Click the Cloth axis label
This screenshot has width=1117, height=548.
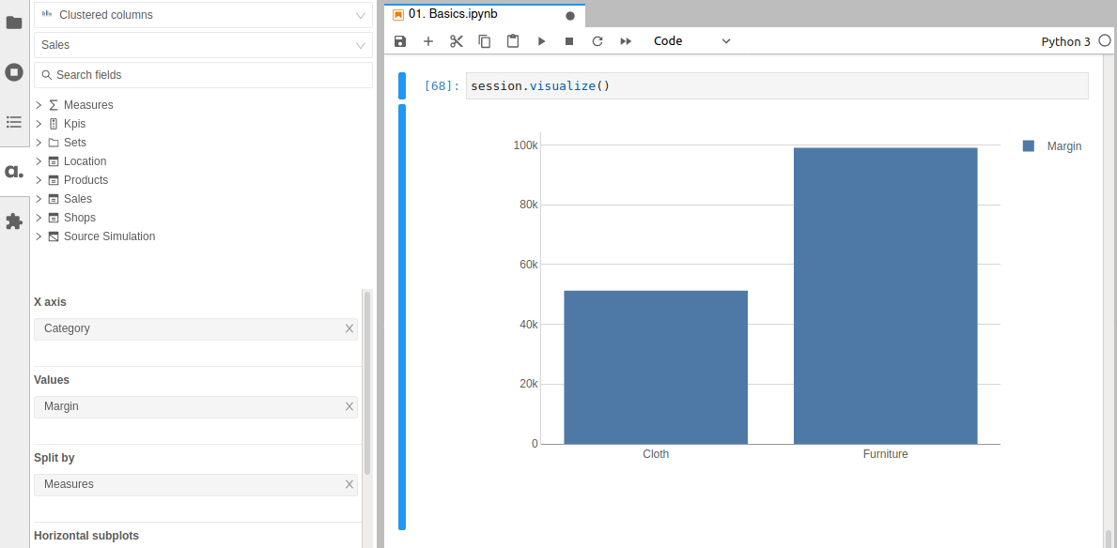pos(656,454)
